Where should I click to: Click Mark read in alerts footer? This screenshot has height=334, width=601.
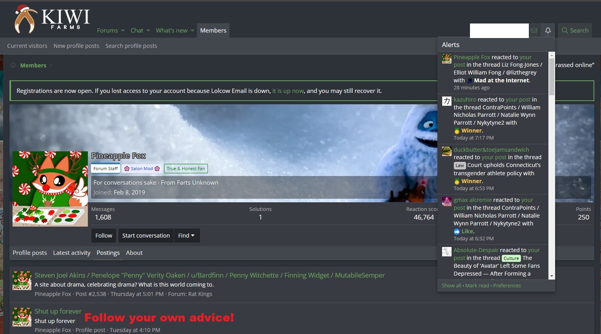(477, 286)
